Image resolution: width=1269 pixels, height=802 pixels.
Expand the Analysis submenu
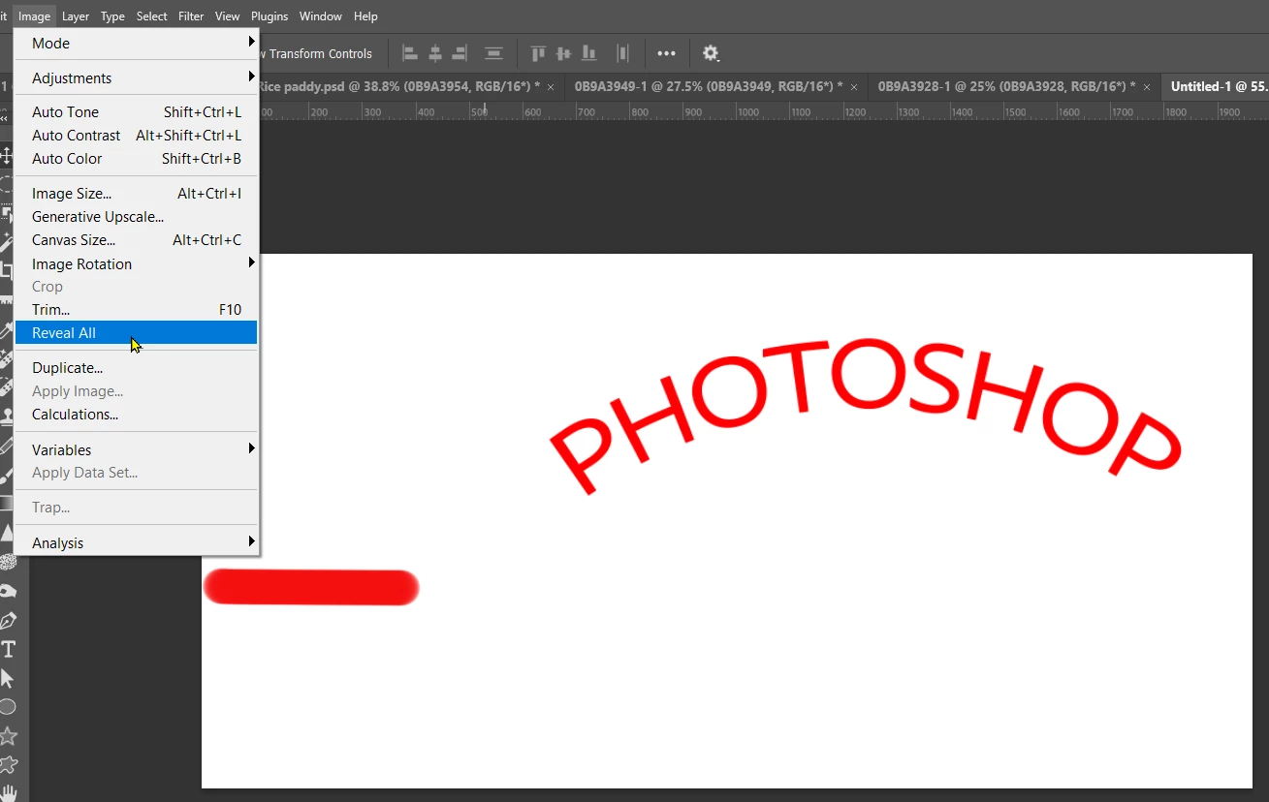[x=137, y=542]
